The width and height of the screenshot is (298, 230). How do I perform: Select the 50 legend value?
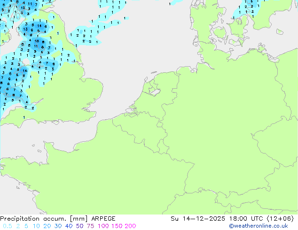click(x=79, y=226)
